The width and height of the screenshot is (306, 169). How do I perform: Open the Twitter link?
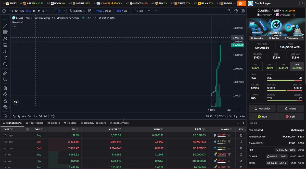point(274,38)
